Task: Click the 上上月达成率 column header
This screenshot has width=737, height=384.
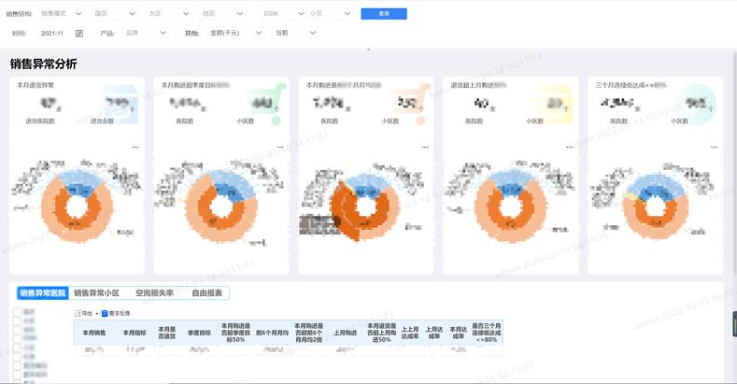Action: (x=410, y=333)
